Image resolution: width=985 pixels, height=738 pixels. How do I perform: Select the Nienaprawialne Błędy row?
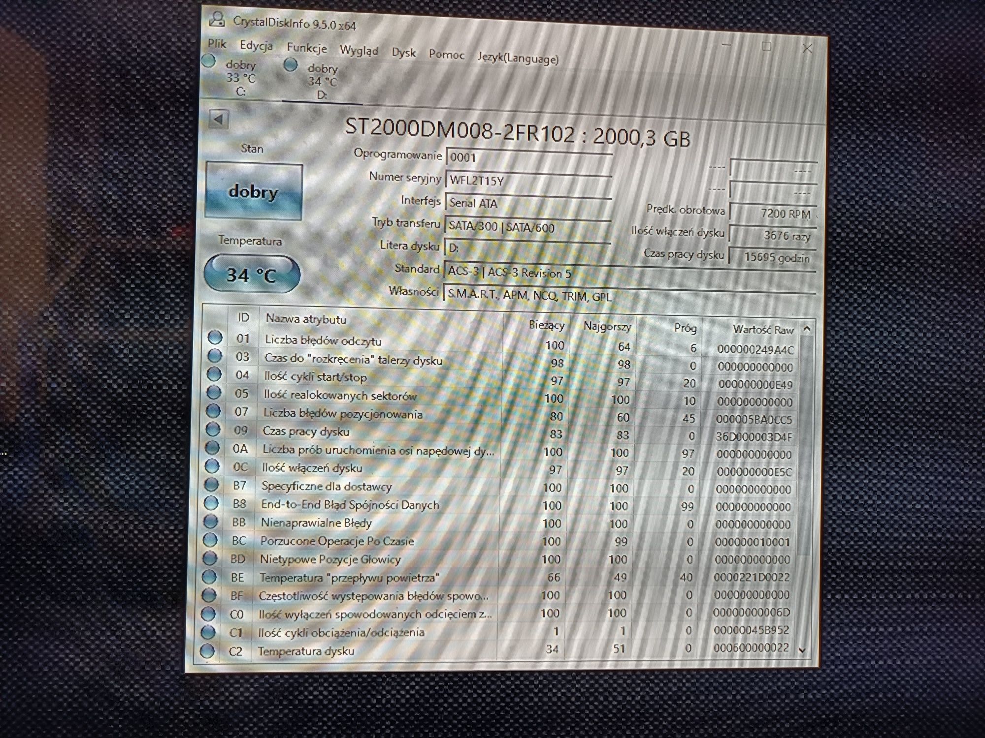click(x=499, y=523)
